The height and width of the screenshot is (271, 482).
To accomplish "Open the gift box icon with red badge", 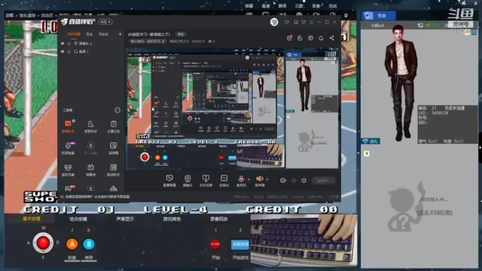I will [x=289, y=38].
